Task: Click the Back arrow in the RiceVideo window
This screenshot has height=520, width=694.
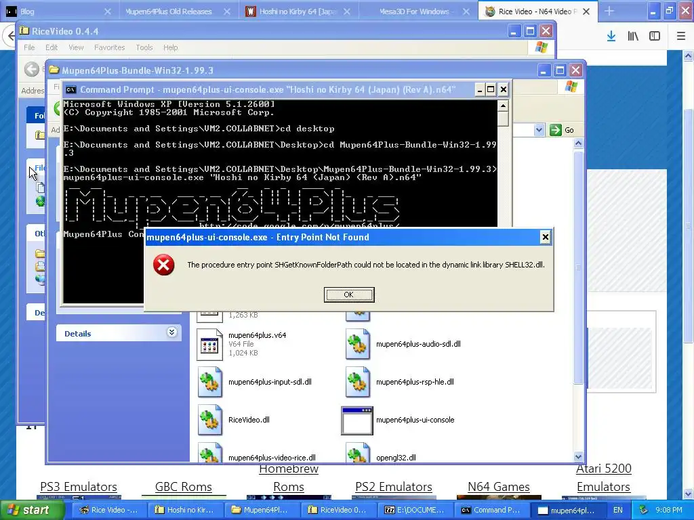Action: [31, 69]
